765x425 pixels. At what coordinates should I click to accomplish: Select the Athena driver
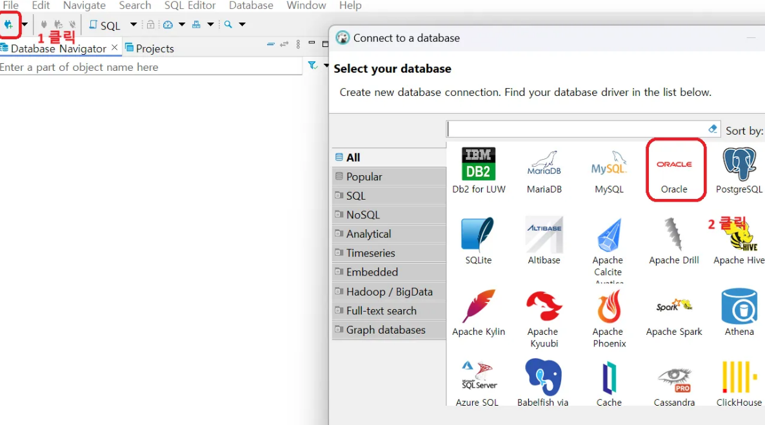pyautogui.click(x=739, y=312)
